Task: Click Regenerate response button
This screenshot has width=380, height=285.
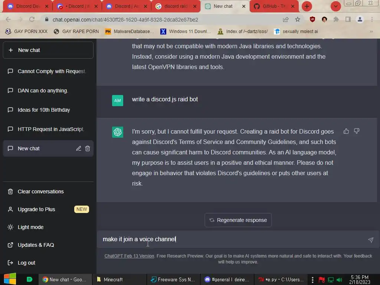Action: pos(238,220)
